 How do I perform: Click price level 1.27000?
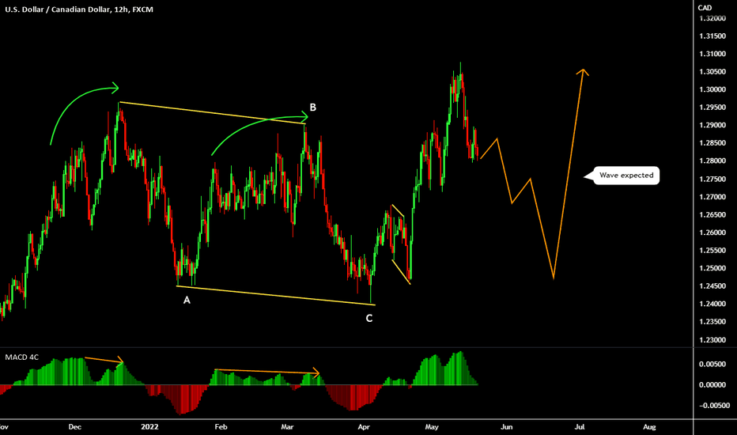coord(712,197)
